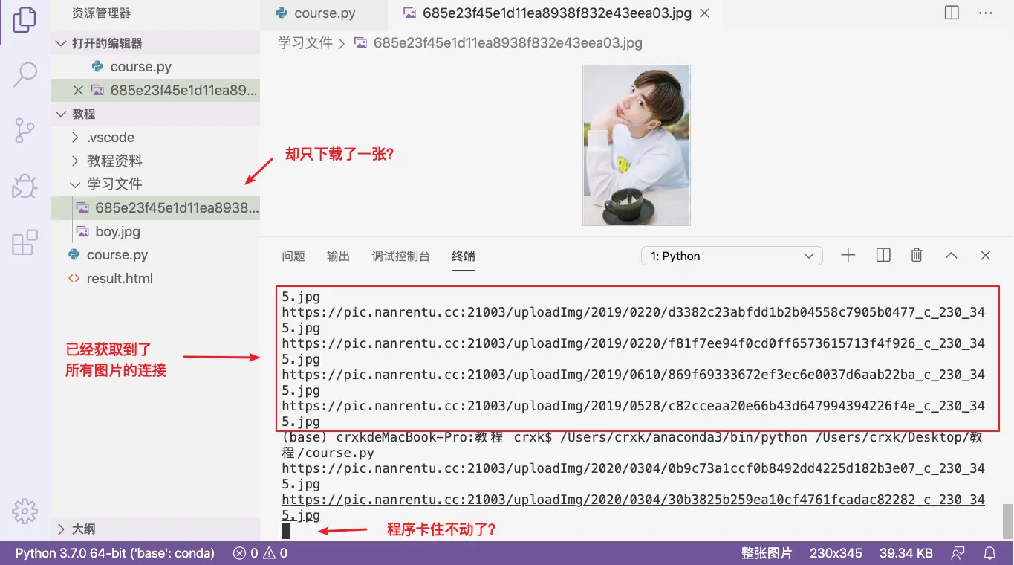Click the feedback icon in status bar
This screenshot has height=565, width=1014.
[x=958, y=552]
